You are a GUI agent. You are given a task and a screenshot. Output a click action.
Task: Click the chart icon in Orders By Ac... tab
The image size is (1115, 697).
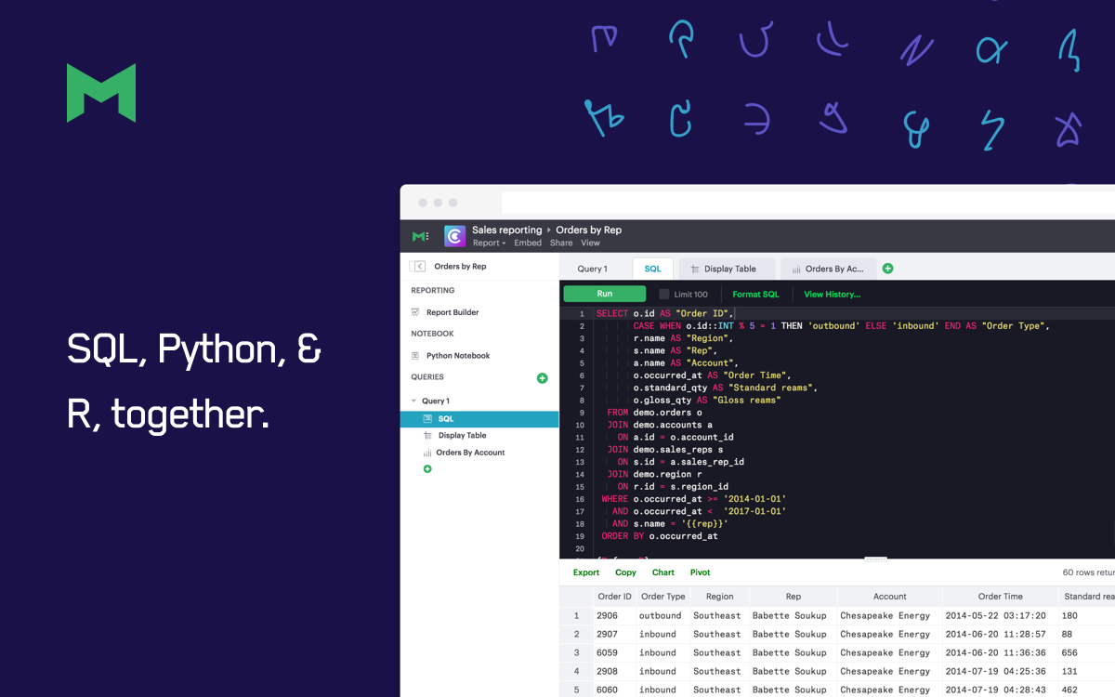click(796, 270)
